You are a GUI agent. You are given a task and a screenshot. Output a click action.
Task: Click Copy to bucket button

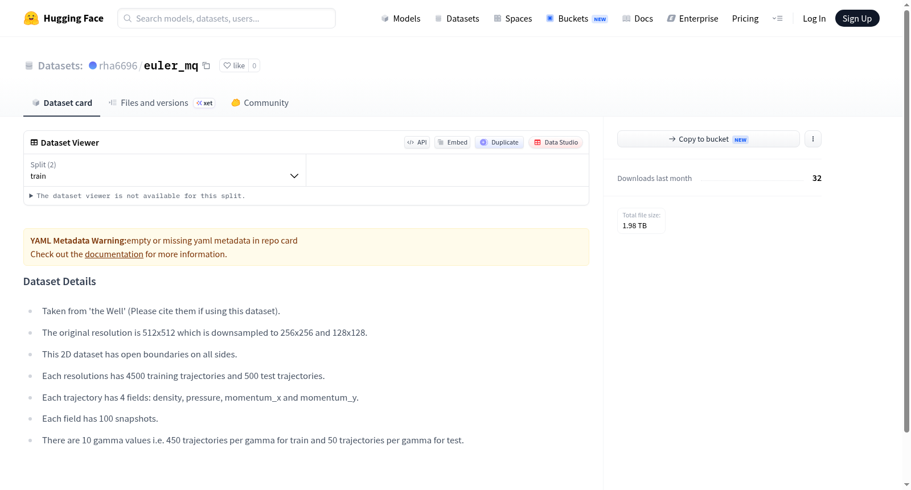point(708,139)
